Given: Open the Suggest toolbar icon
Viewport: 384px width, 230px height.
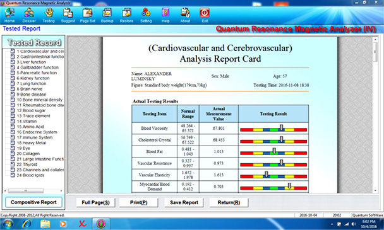Looking at the screenshot, I should [x=68, y=15].
